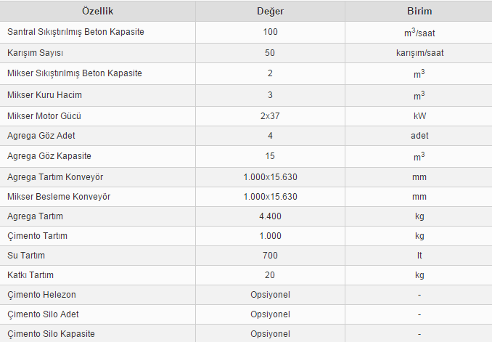Select the Agrega Göz Adet label
This screenshot has width=492, height=342.
pos(41,137)
